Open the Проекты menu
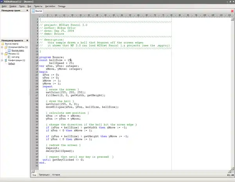 click(38, 7)
